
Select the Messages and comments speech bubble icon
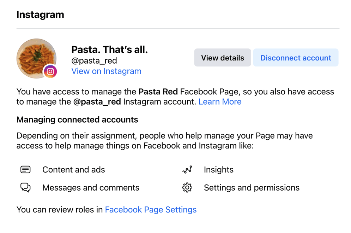coord(25,187)
